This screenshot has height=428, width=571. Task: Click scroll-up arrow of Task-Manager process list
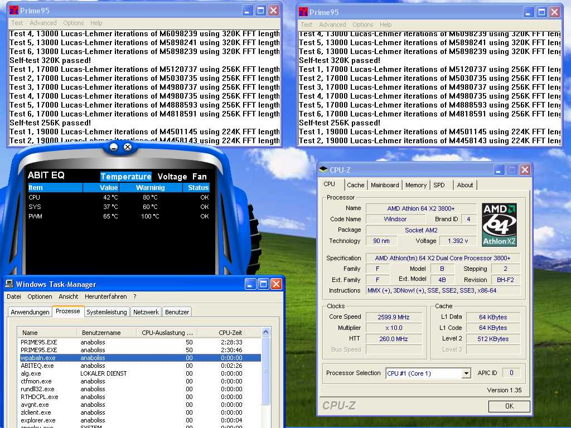pyautogui.click(x=265, y=332)
